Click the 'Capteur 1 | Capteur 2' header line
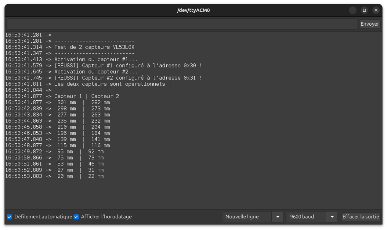Viewport: 387px width, 230px height. 87,96
